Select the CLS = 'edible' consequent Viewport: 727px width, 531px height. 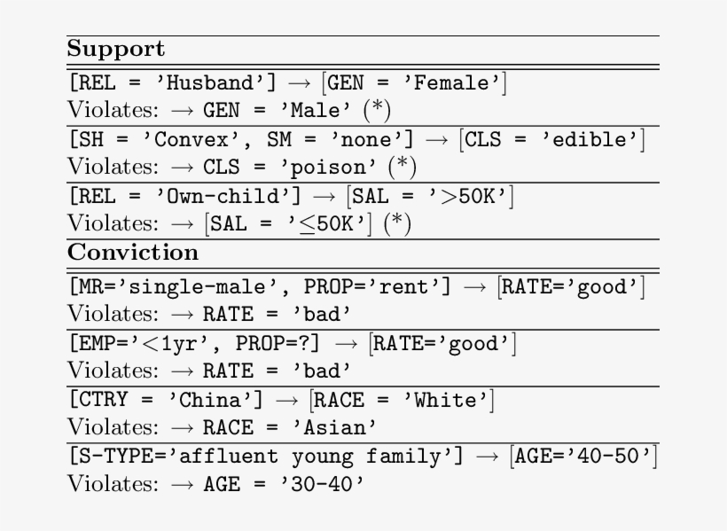click(x=552, y=139)
